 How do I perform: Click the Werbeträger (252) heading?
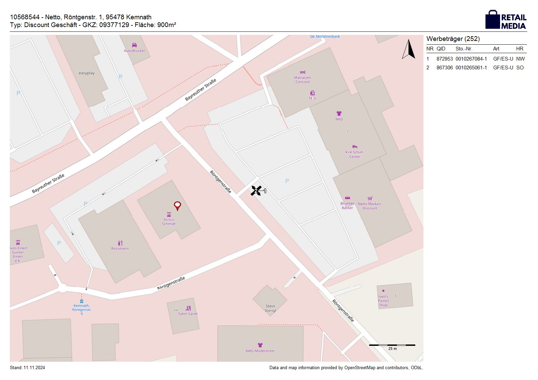[x=453, y=39]
